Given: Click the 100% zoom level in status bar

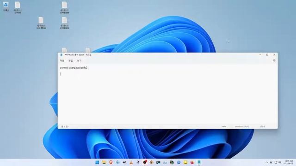Looking at the screenshot, I should (224, 126).
